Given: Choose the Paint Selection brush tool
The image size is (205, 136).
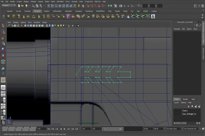Looking at the screenshot, I should tap(3, 38).
